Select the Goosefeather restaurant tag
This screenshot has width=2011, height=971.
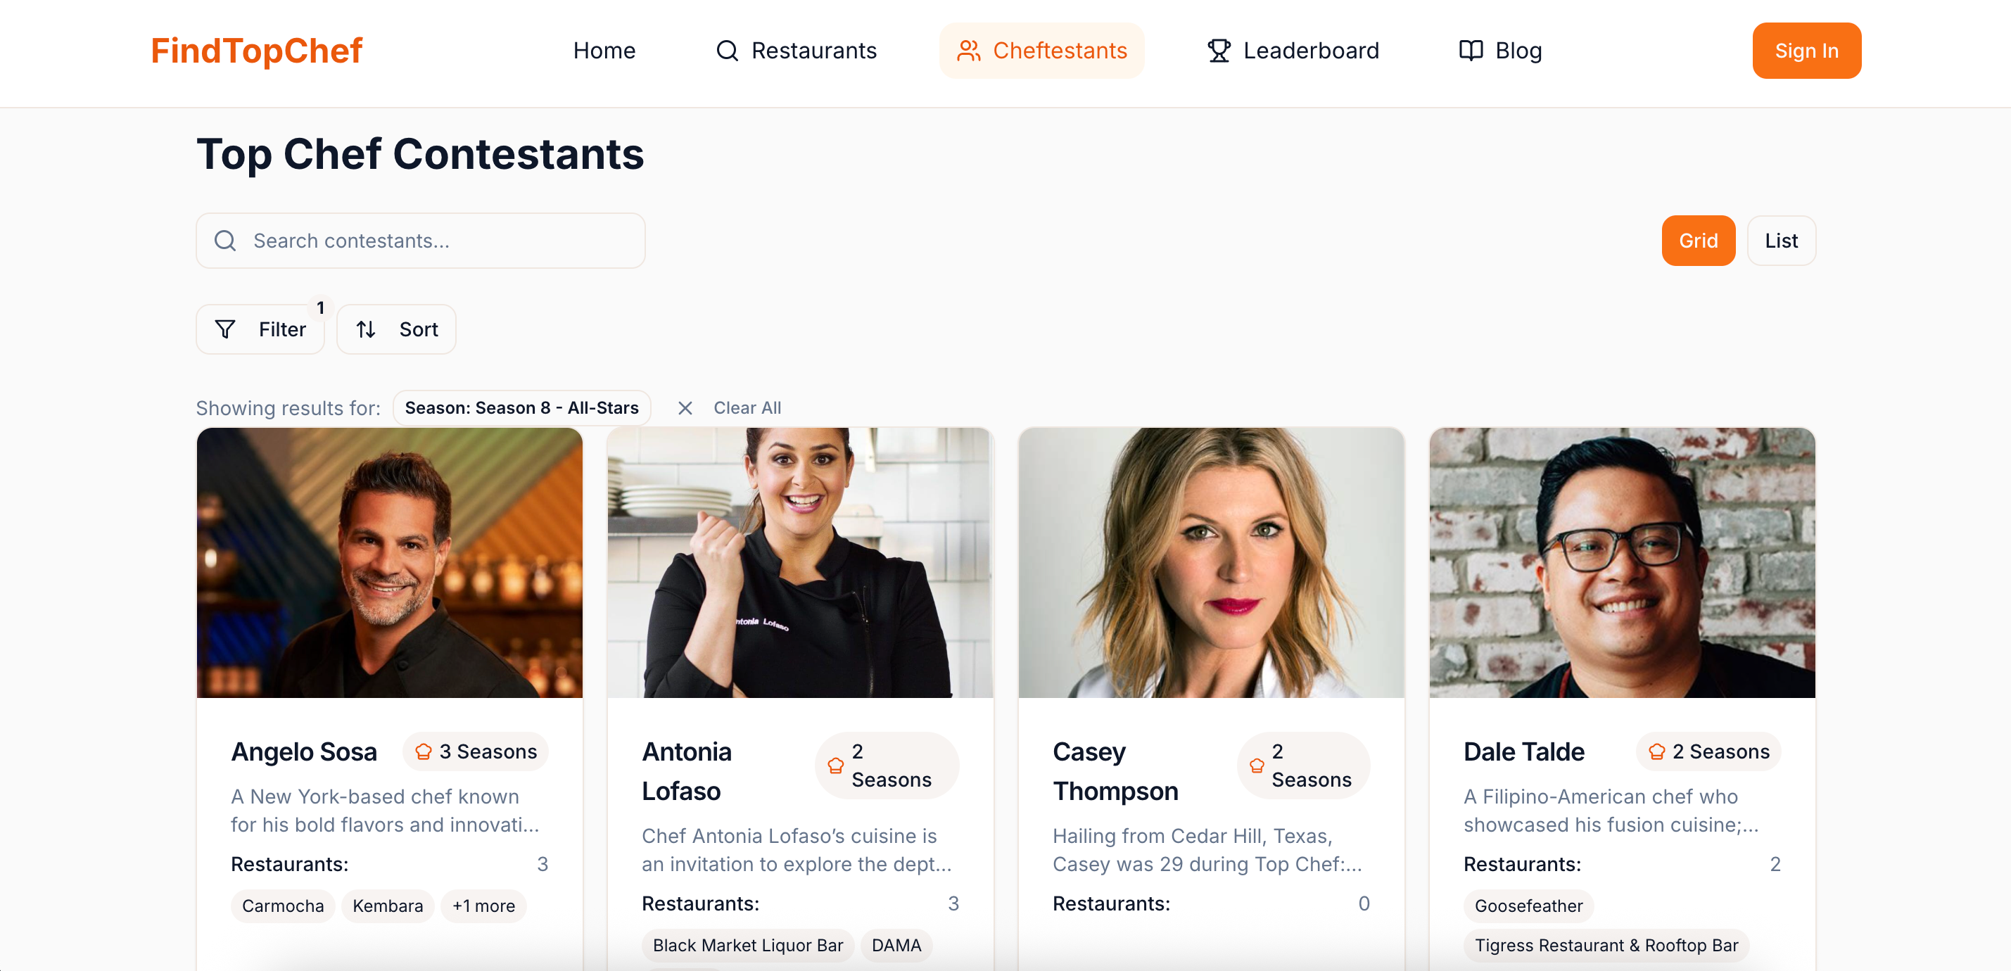tap(1528, 906)
